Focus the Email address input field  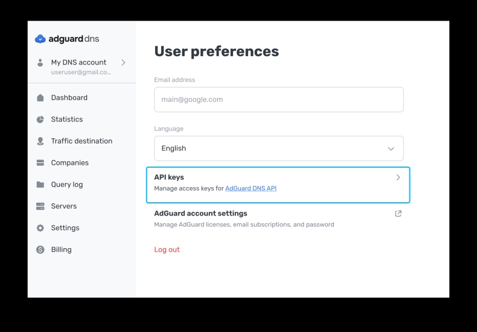pos(278,100)
